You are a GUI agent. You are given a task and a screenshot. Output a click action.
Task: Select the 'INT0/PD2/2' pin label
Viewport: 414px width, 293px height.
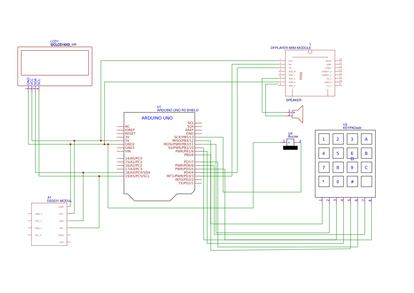pyautogui.click(x=184, y=179)
